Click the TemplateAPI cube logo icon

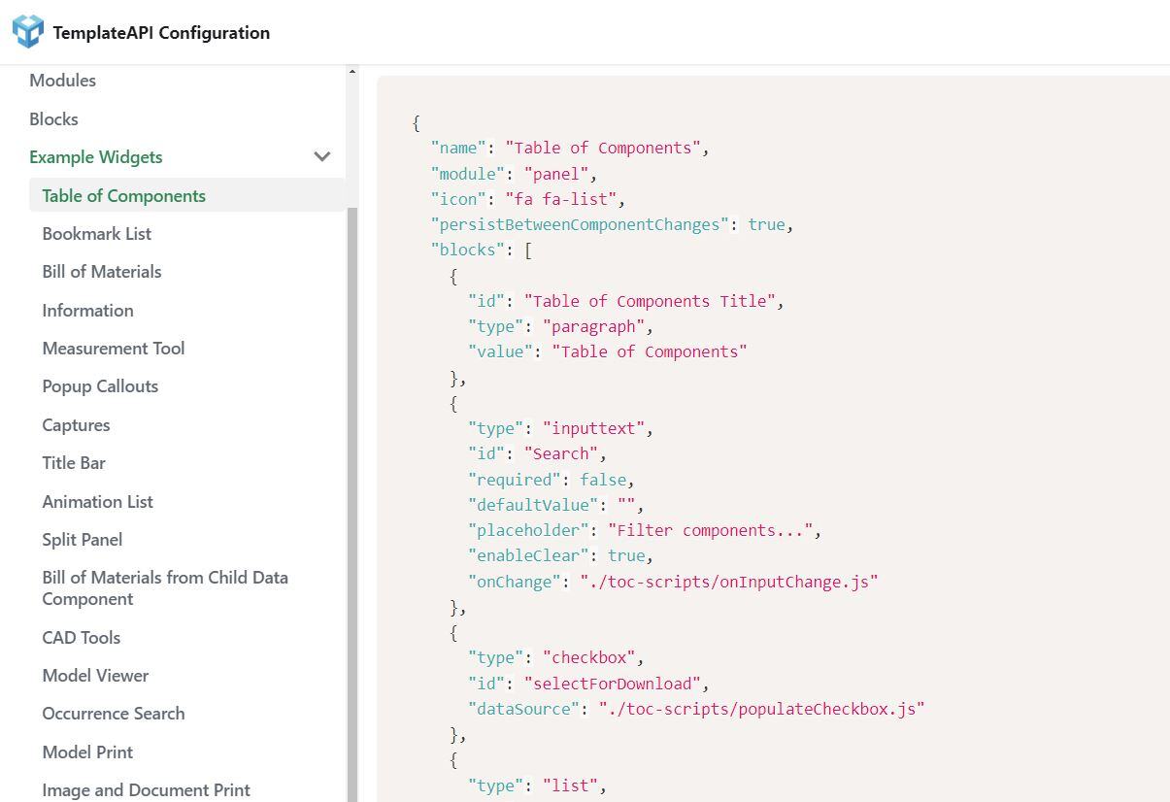[x=28, y=31]
